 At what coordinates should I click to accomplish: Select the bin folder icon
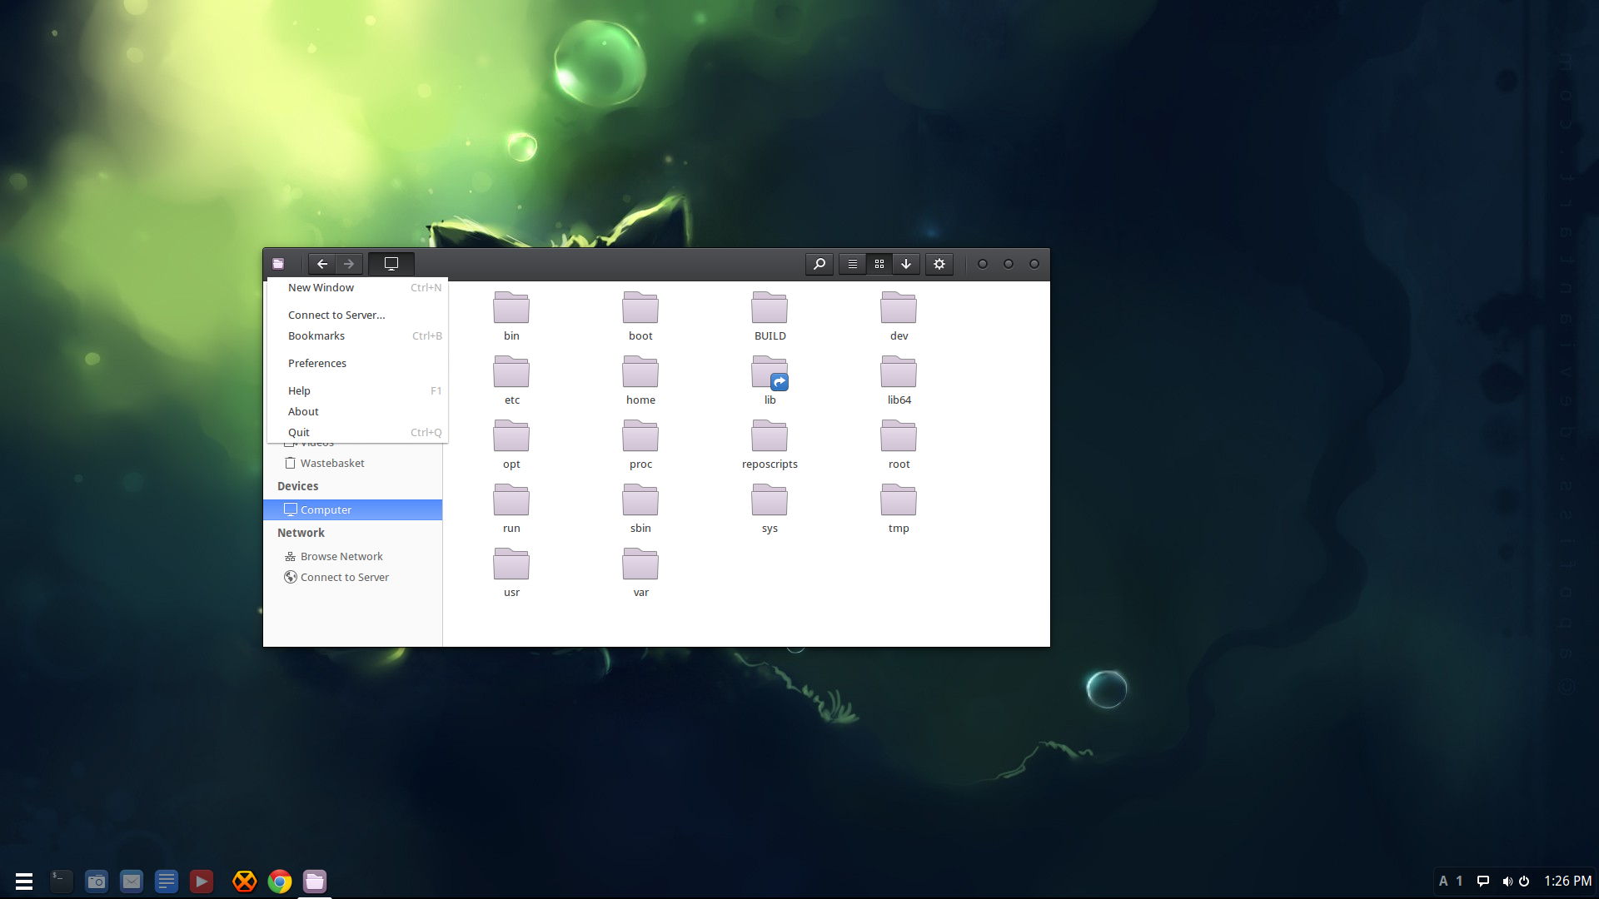(511, 307)
